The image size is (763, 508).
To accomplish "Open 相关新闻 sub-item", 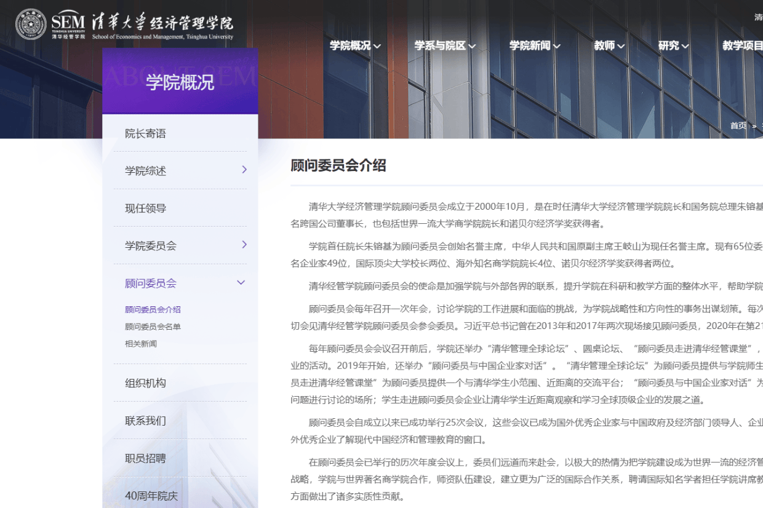I will coord(141,344).
